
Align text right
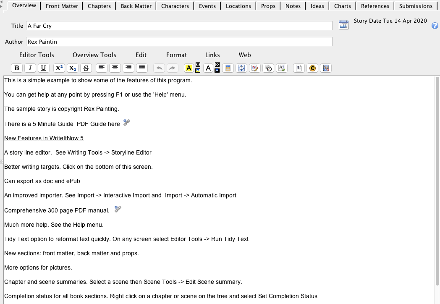pyautogui.click(x=128, y=68)
